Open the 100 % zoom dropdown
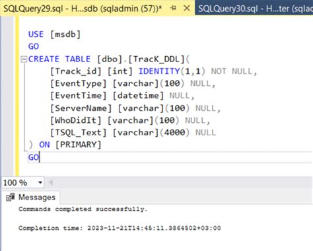This screenshot has width=313, height=251. tap(40, 182)
